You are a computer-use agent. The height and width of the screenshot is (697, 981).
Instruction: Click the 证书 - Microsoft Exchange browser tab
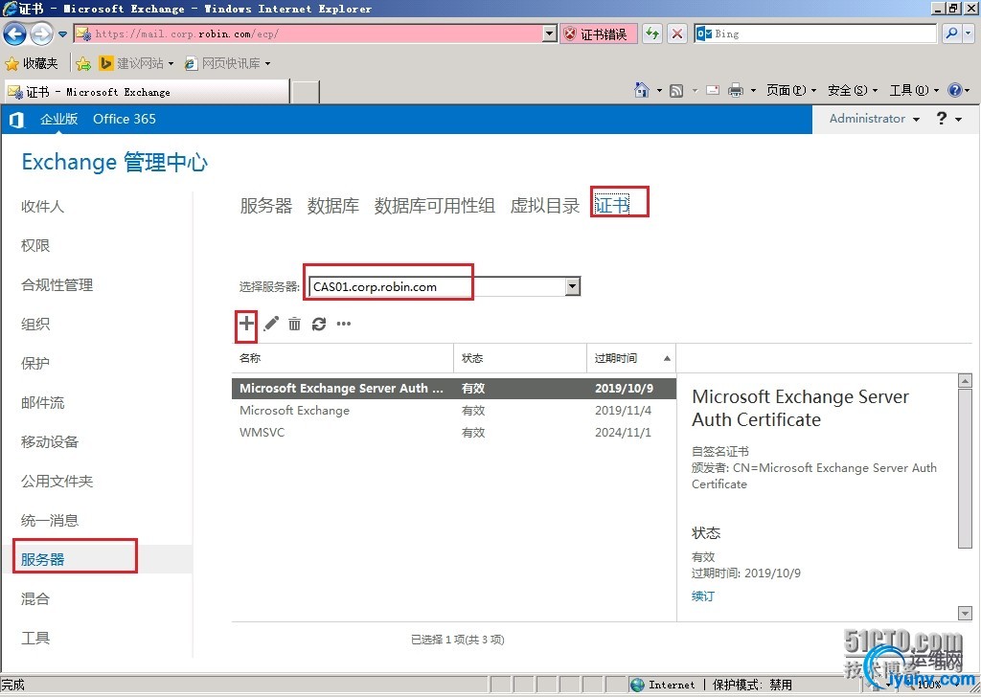point(147,92)
